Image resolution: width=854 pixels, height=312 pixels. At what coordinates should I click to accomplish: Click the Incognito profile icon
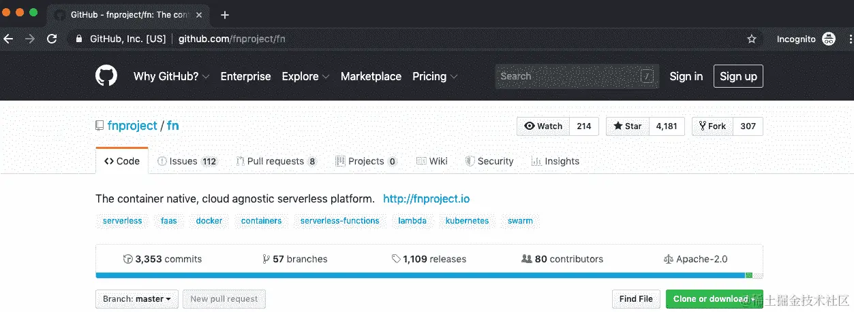tap(829, 39)
